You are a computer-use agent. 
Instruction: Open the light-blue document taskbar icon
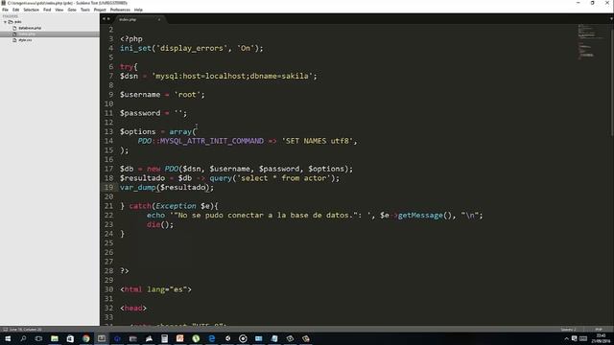pyautogui.click(x=274, y=338)
